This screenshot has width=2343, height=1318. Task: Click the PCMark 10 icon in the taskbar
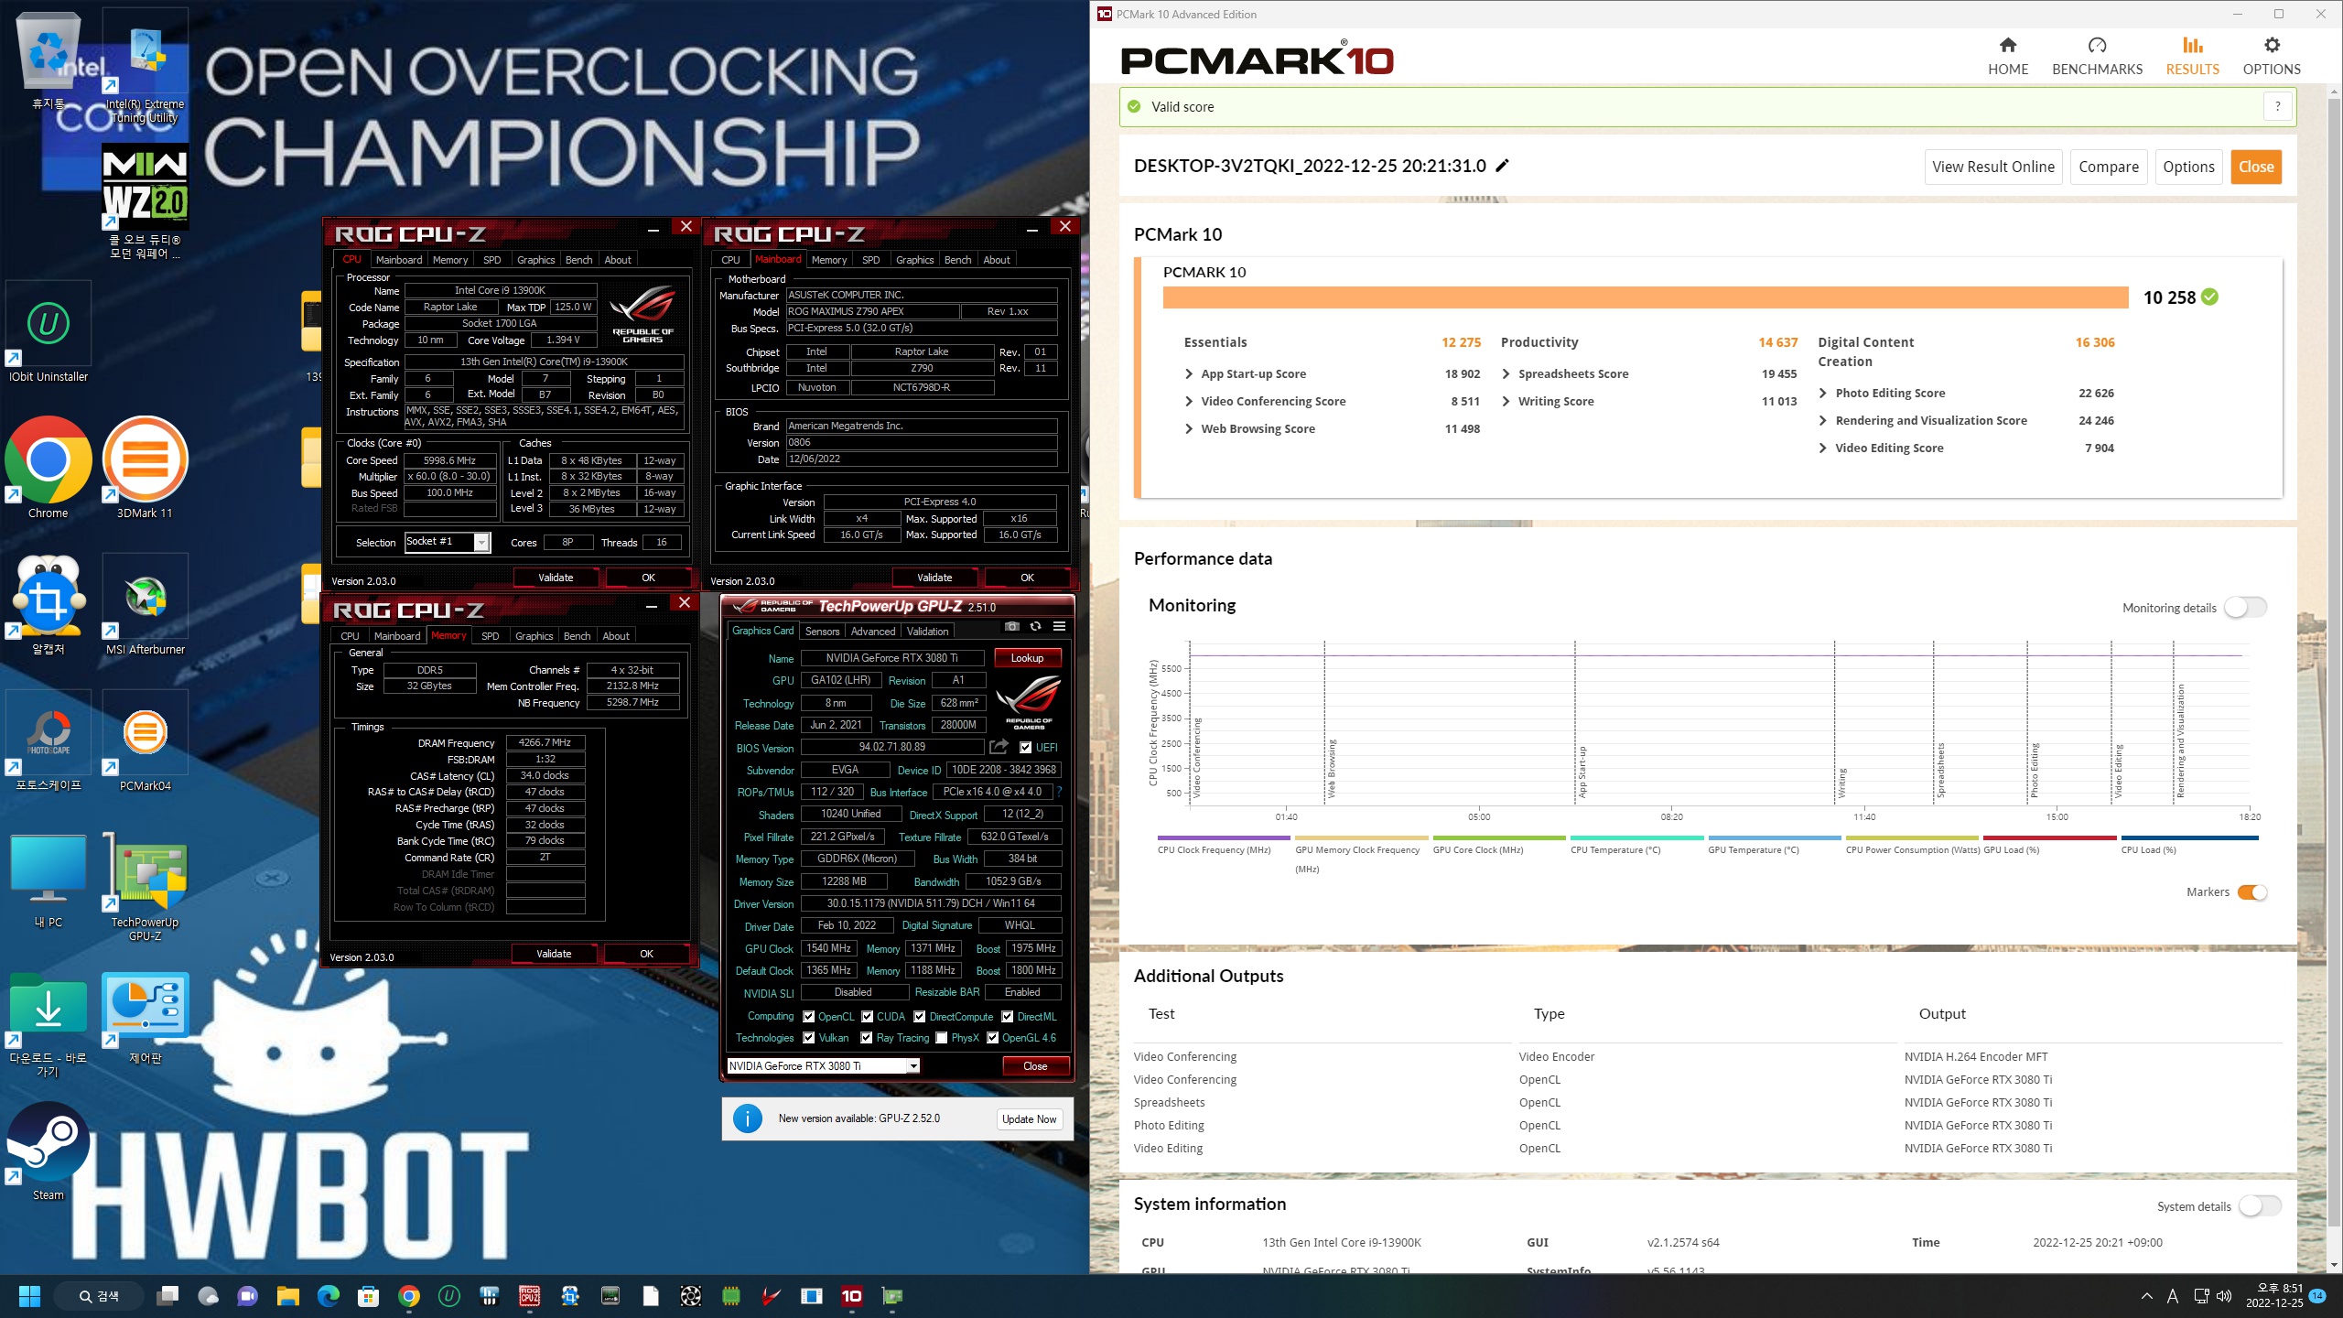[x=851, y=1296]
